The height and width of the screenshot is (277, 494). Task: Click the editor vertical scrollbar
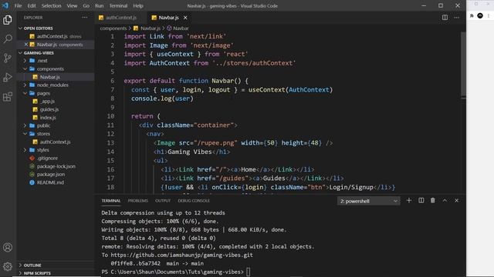463,65
